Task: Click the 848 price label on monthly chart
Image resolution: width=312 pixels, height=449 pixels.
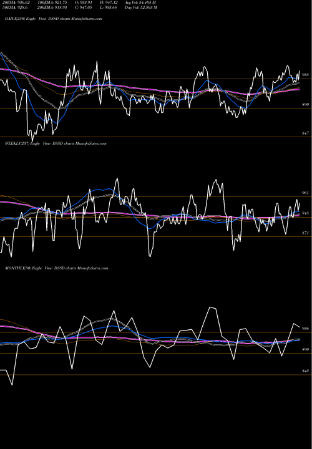Action: (305, 371)
